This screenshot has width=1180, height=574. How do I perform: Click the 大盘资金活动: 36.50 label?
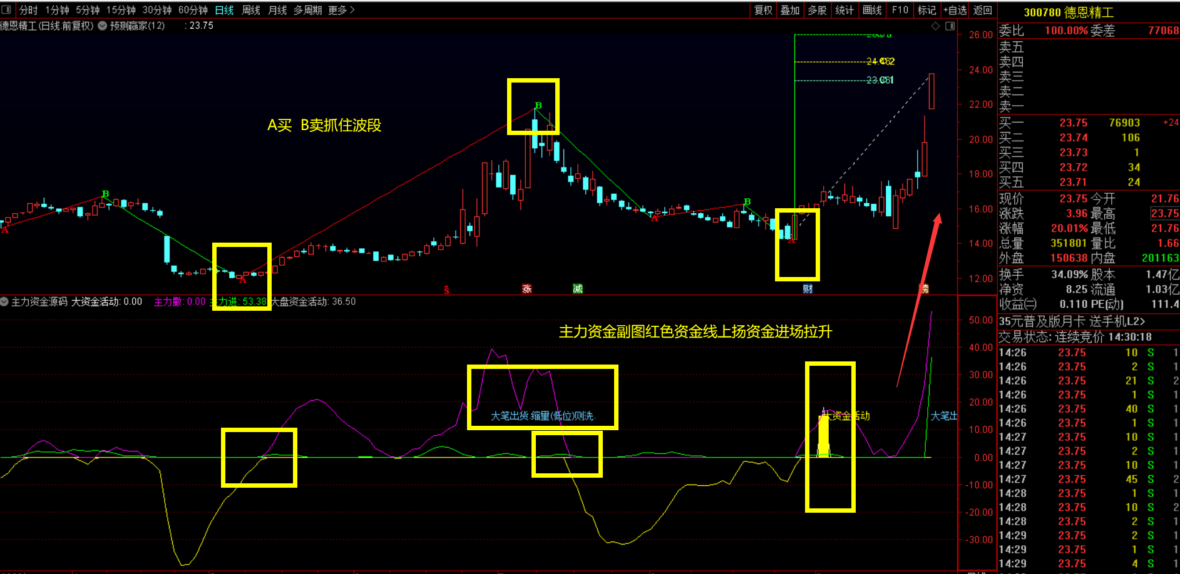coord(313,301)
